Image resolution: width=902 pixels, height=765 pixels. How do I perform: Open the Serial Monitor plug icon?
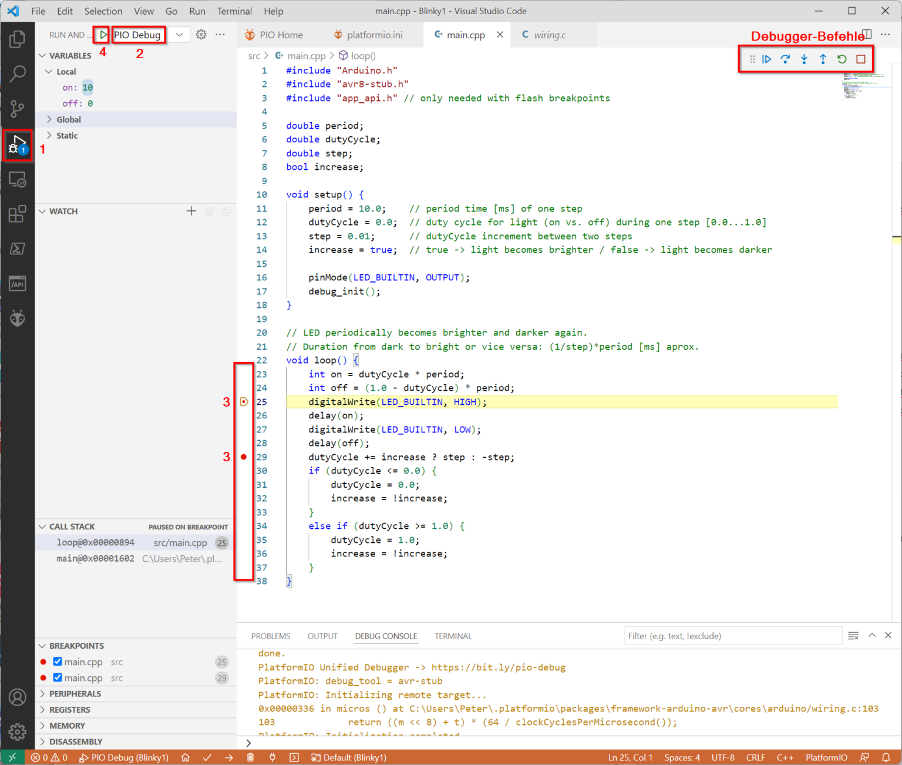coord(272,757)
